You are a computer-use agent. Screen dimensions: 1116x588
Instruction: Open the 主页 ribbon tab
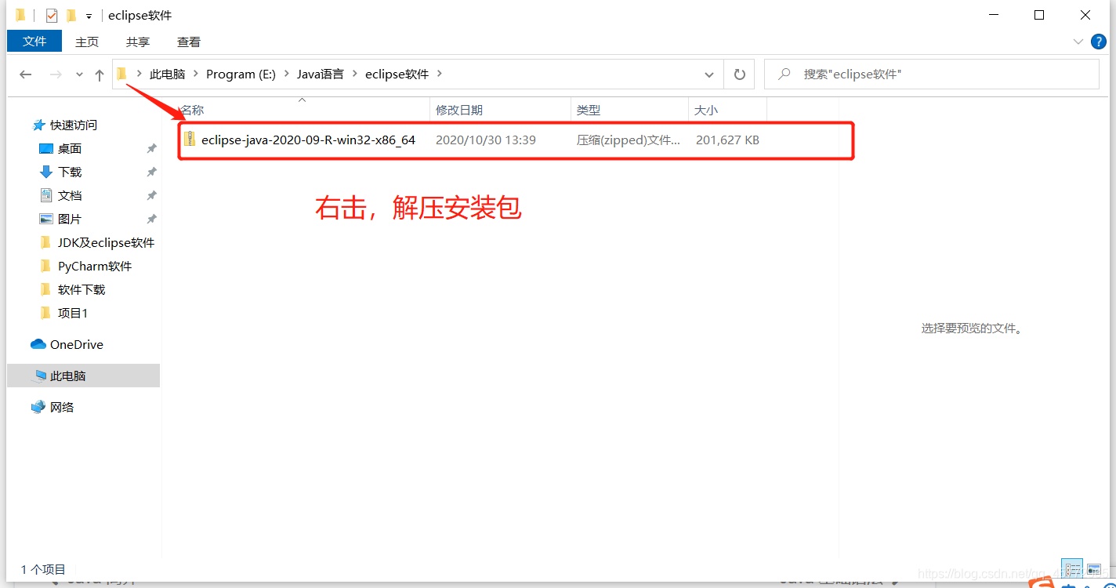coord(87,42)
